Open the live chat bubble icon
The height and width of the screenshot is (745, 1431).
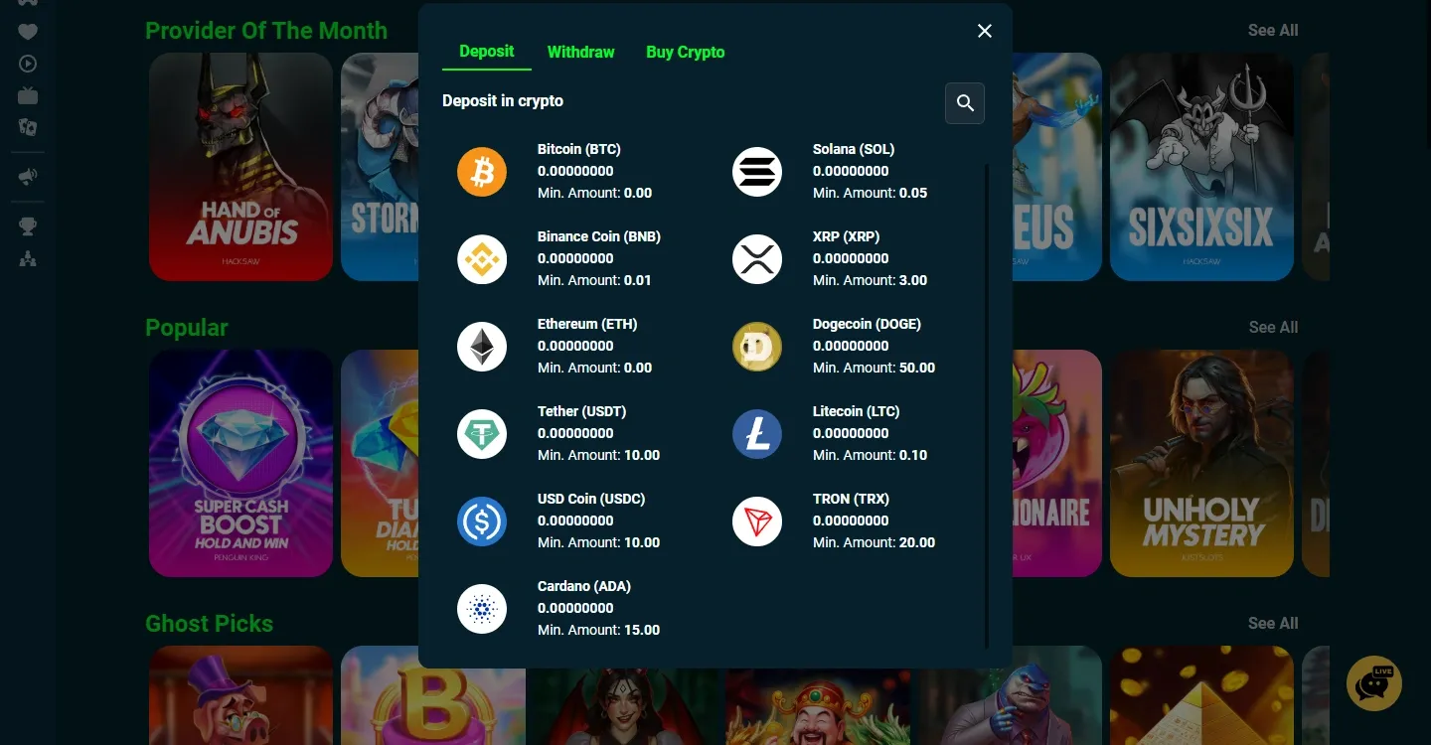tap(1374, 683)
